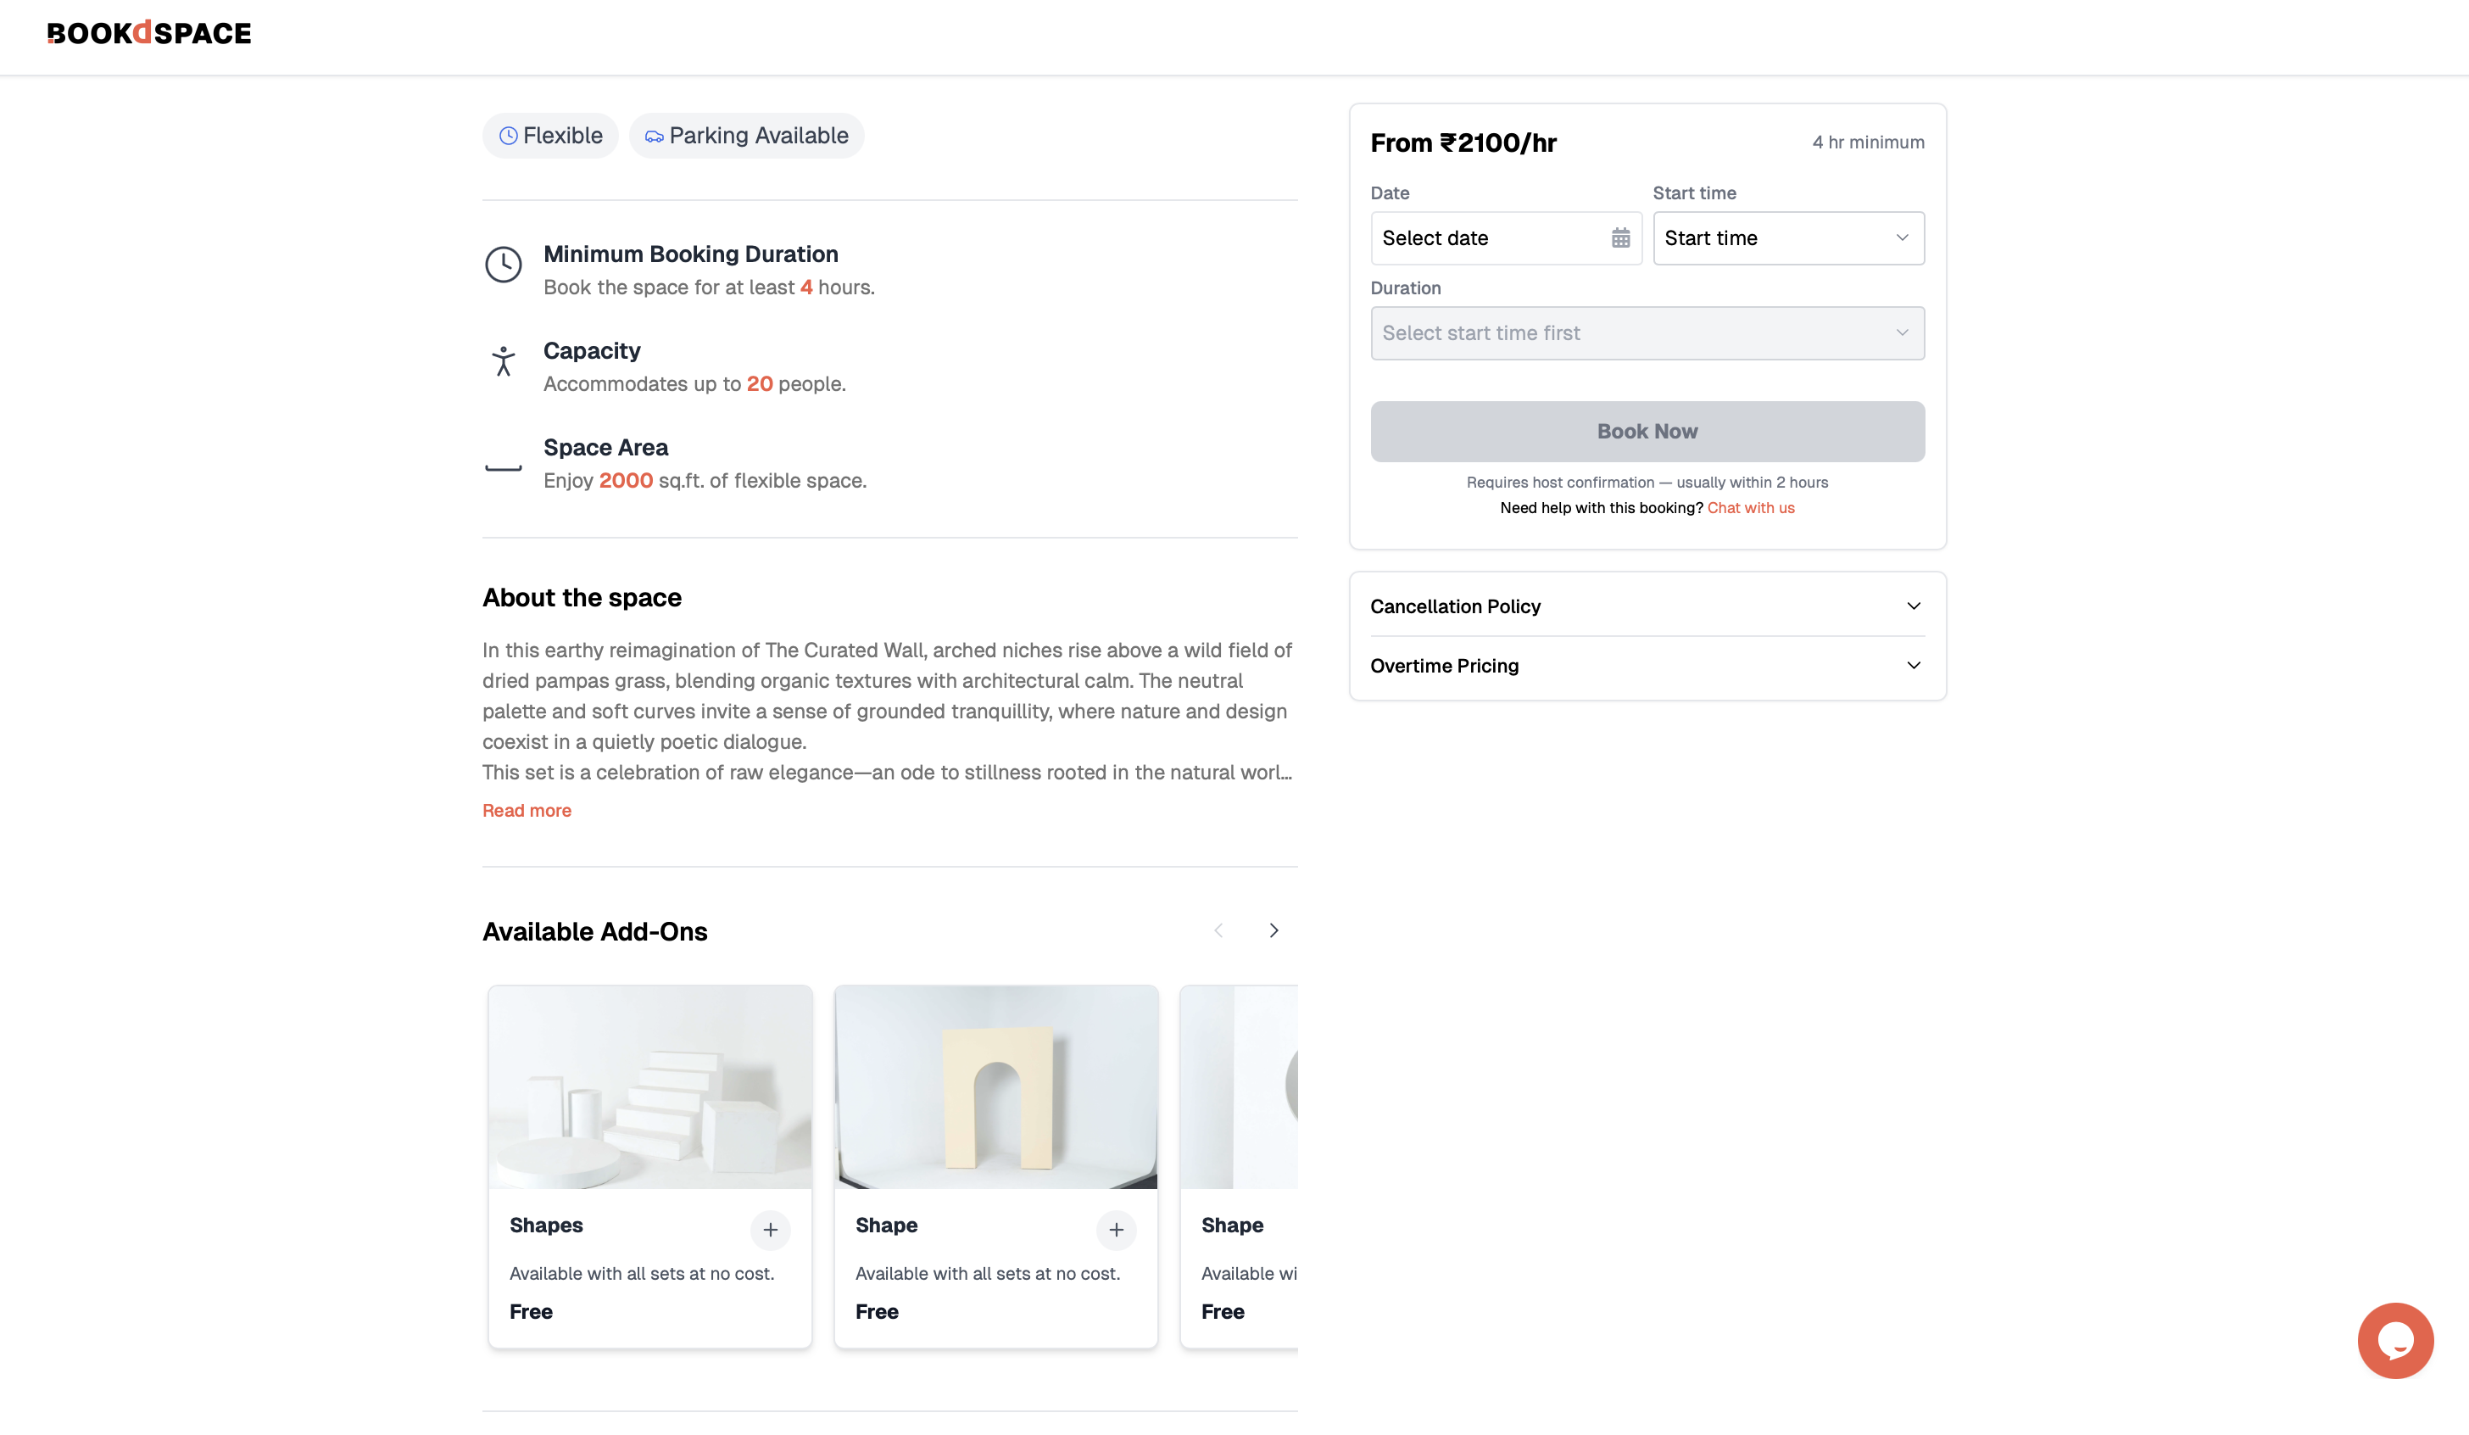Click the clock icon beside Minimum Booking Duration
This screenshot has height=1435, width=2469.
tap(504, 265)
